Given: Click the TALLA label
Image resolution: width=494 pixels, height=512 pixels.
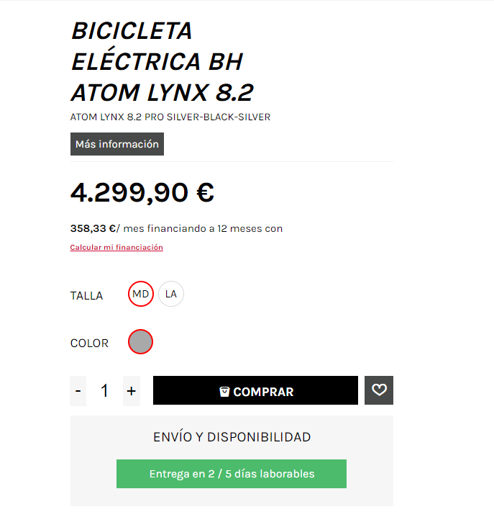Looking at the screenshot, I should coord(86,295).
